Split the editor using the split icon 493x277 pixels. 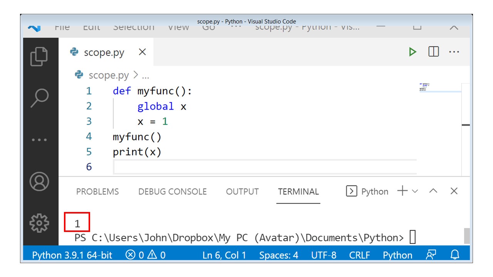coord(433,52)
